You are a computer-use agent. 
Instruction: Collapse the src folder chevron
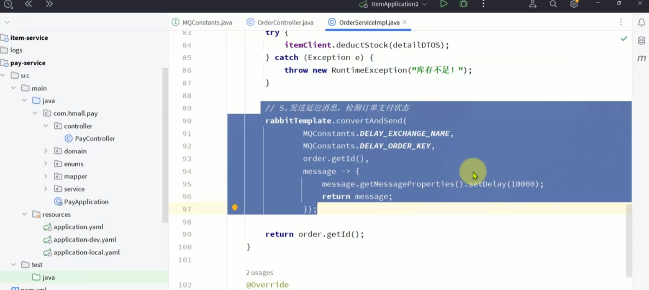click(3, 75)
